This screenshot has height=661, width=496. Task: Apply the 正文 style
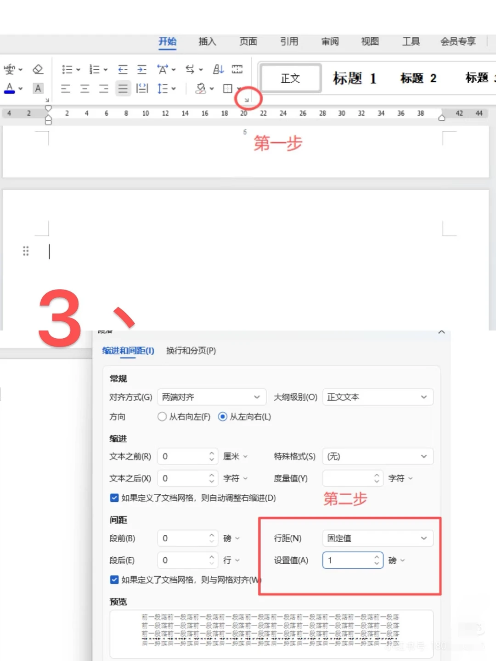[x=290, y=78]
